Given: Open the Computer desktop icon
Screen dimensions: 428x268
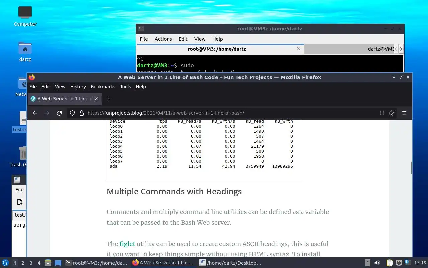Looking at the screenshot, I should 25,16.
